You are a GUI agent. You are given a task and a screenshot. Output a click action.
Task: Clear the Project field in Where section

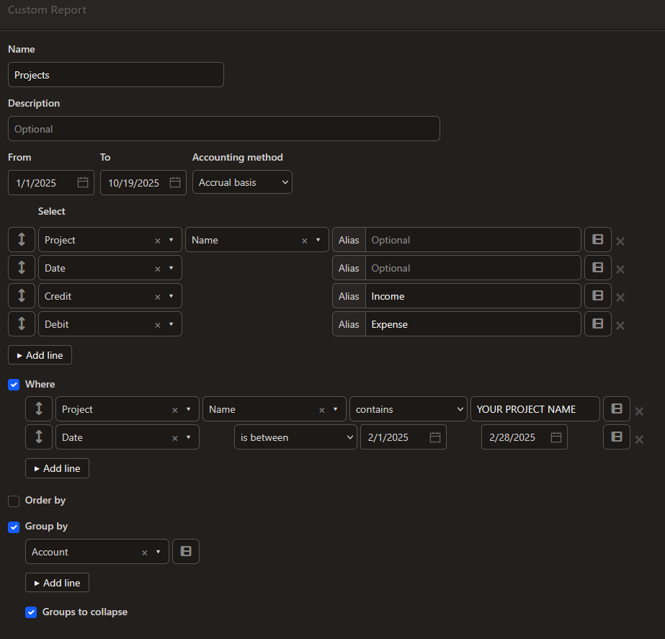[175, 410]
